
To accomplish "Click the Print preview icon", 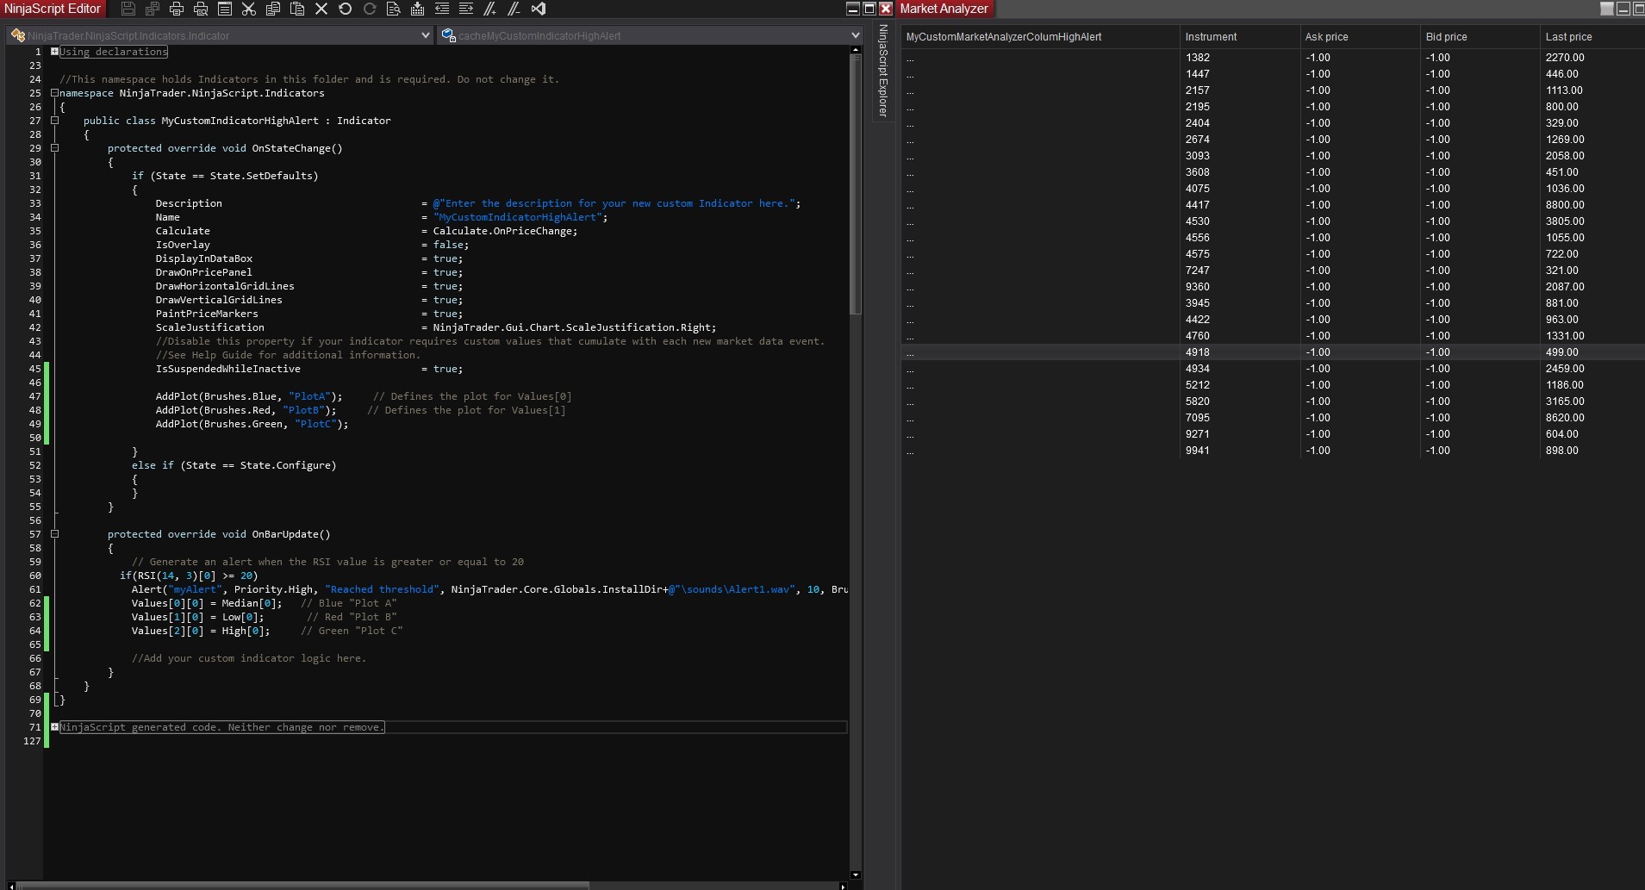I will click(x=201, y=9).
